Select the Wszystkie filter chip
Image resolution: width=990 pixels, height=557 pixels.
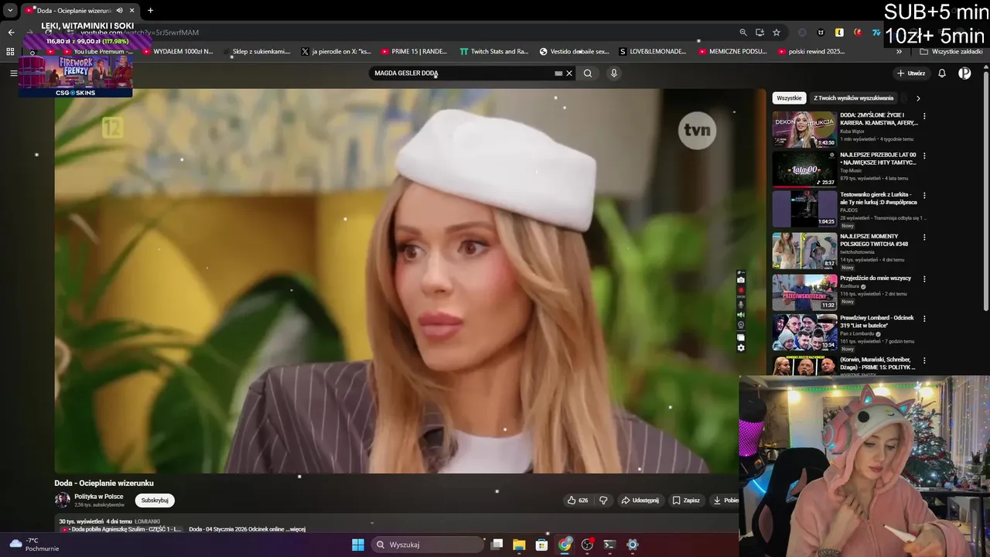[x=789, y=98]
